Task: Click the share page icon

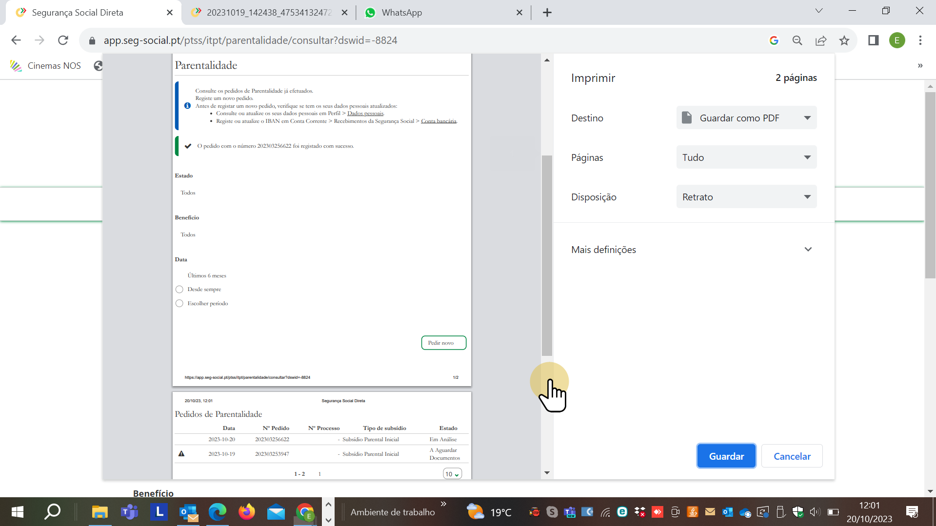Action: click(821, 40)
